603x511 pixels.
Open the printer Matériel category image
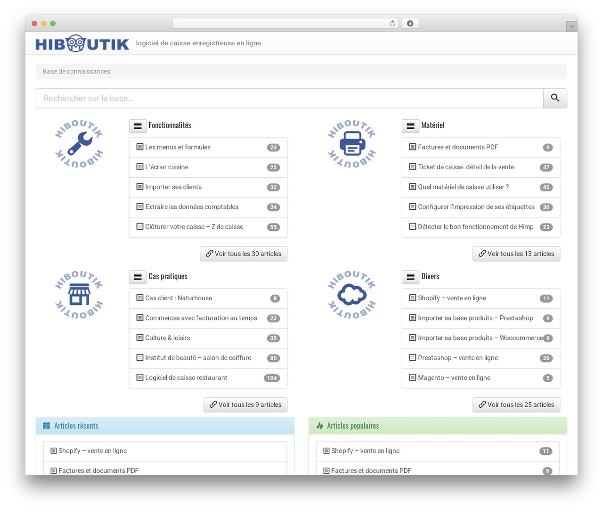pyautogui.click(x=352, y=144)
